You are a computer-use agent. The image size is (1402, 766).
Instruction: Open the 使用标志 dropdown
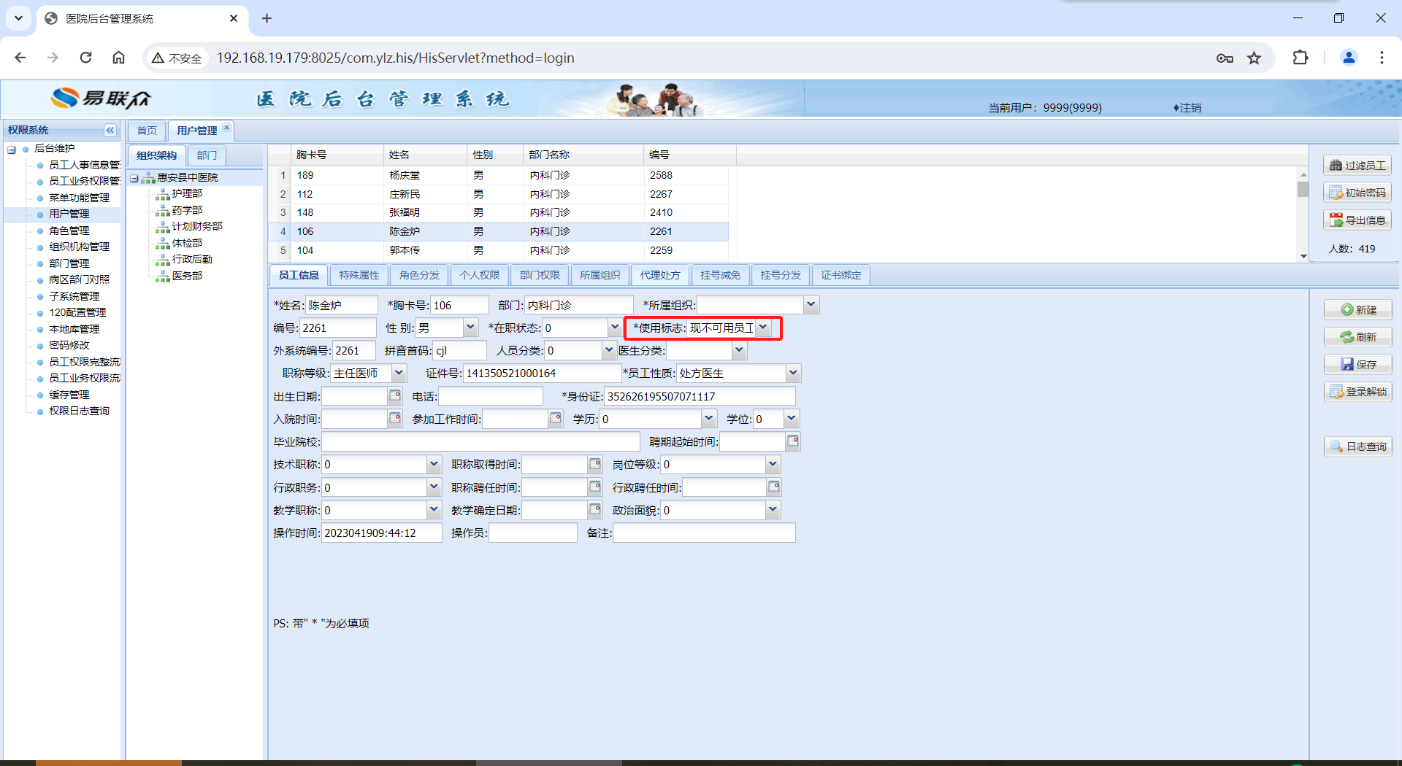point(763,328)
